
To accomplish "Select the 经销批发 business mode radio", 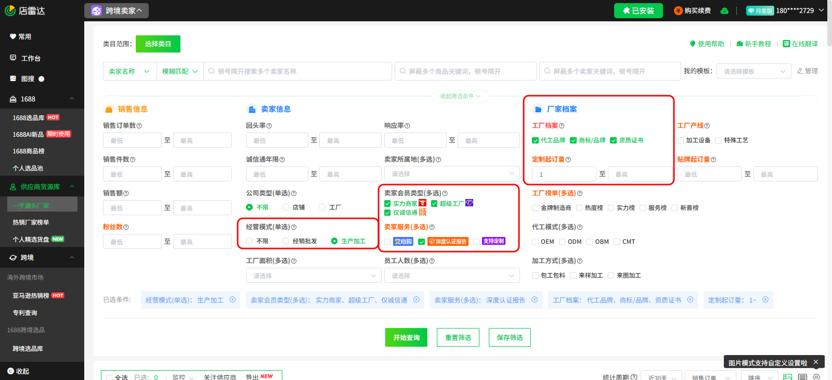I will [286, 241].
